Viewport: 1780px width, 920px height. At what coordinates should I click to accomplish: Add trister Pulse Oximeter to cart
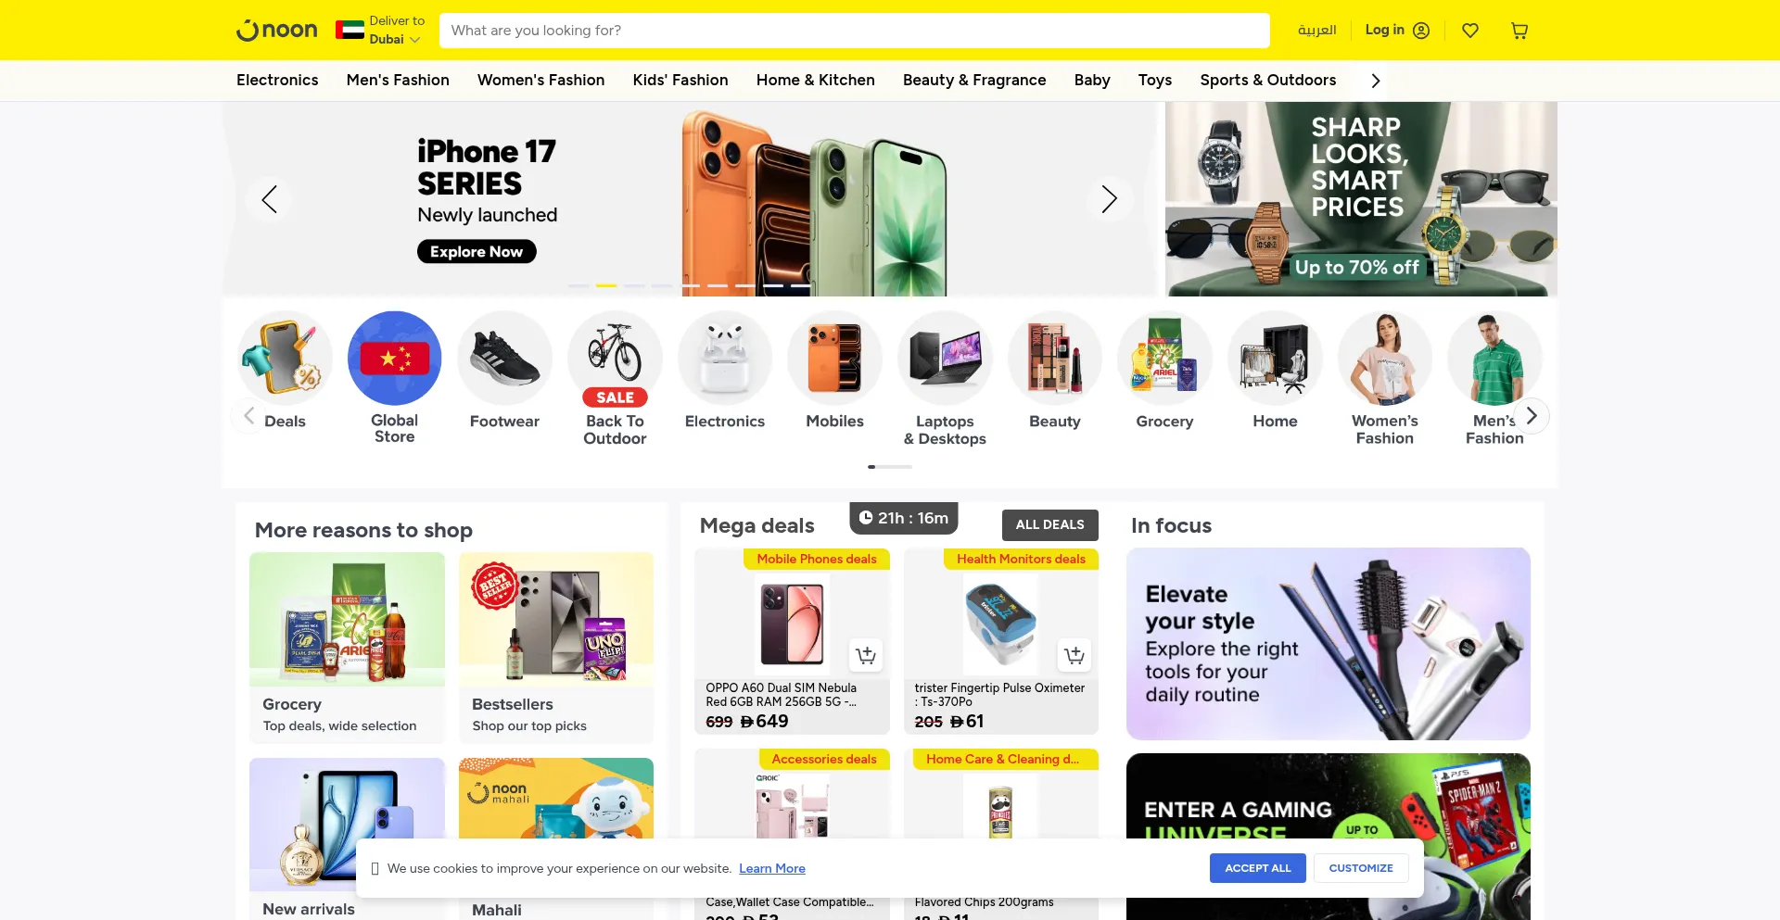coord(1074,655)
